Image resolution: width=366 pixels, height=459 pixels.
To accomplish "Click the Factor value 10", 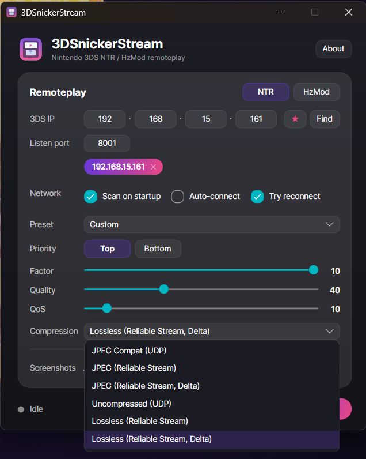I will coord(335,271).
